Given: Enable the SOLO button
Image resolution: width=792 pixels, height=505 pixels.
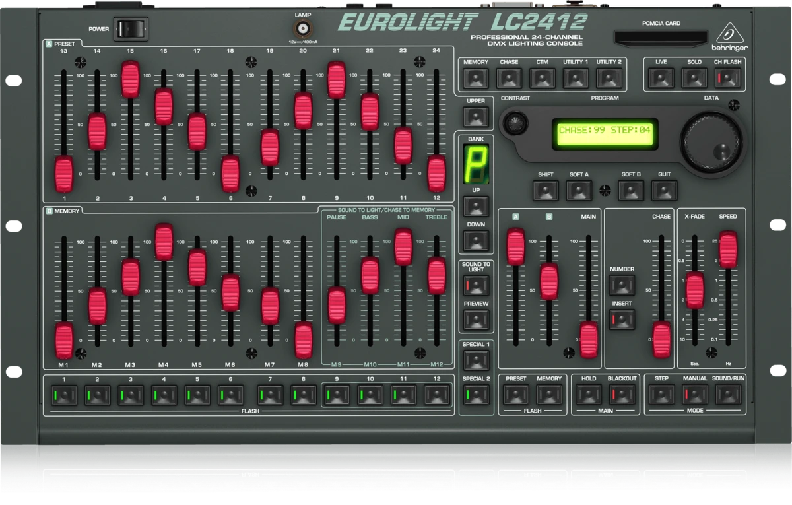Looking at the screenshot, I should 694,78.
